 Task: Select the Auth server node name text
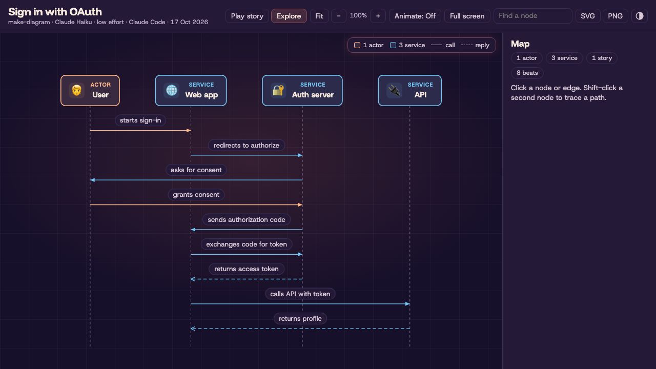click(x=313, y=95)
